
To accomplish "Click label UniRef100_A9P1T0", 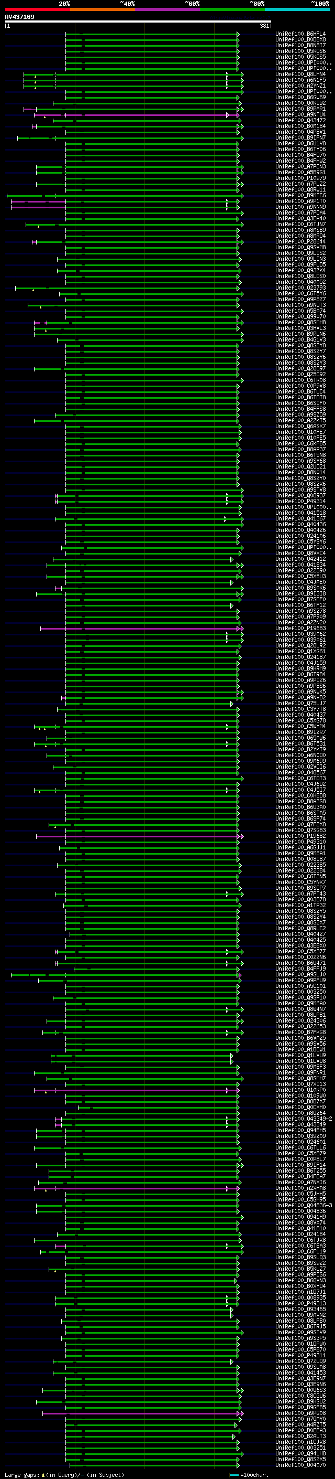I will pos(300,201).
